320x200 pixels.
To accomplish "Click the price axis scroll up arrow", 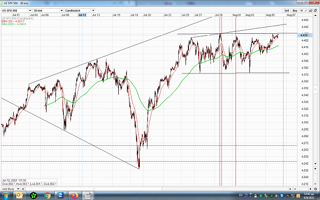I will [315, 15].
